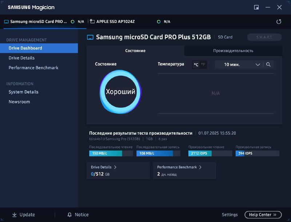291x222 pixels.
Task: Click the Notice bell icon
Action: [x=69, y=215]
